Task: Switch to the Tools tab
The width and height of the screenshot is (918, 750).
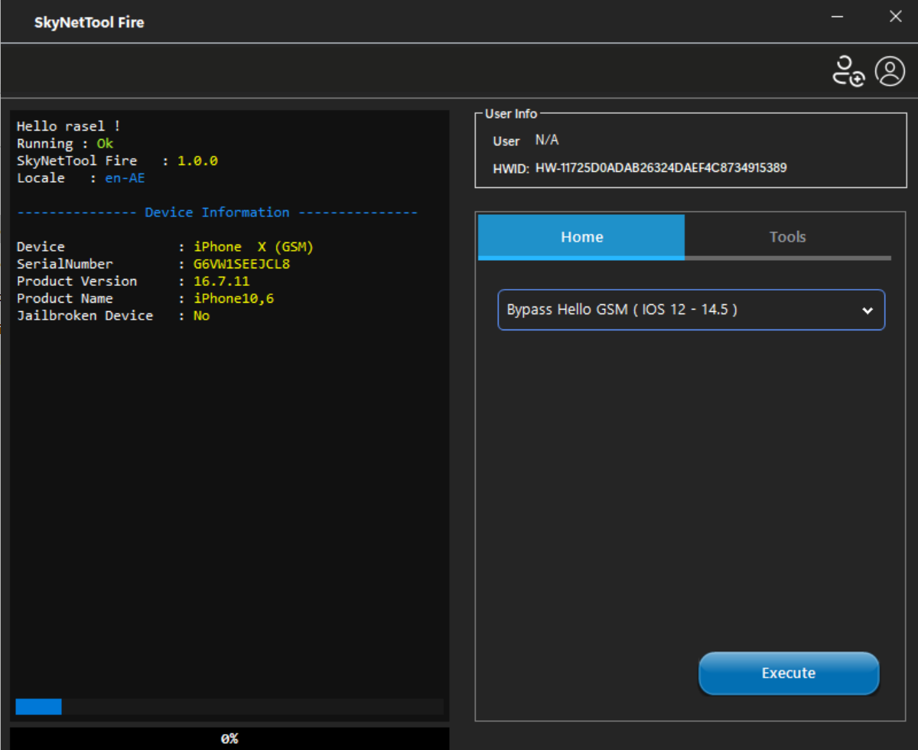Action: pos(787,237)
